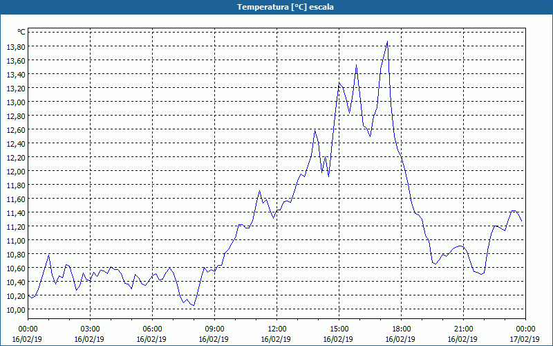Click the 13,80 y-axis label
The width and height of the screenshot is (553, 346).
click(x=16, y=46)
